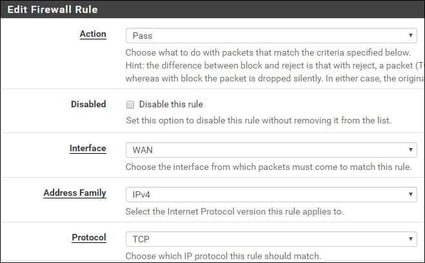
Task: Click the bold Disabled field label
Action: [88, 104]
